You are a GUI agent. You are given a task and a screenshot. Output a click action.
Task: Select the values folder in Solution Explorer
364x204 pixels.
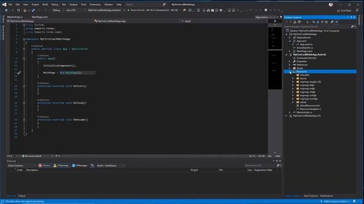[x=303, y=102]
